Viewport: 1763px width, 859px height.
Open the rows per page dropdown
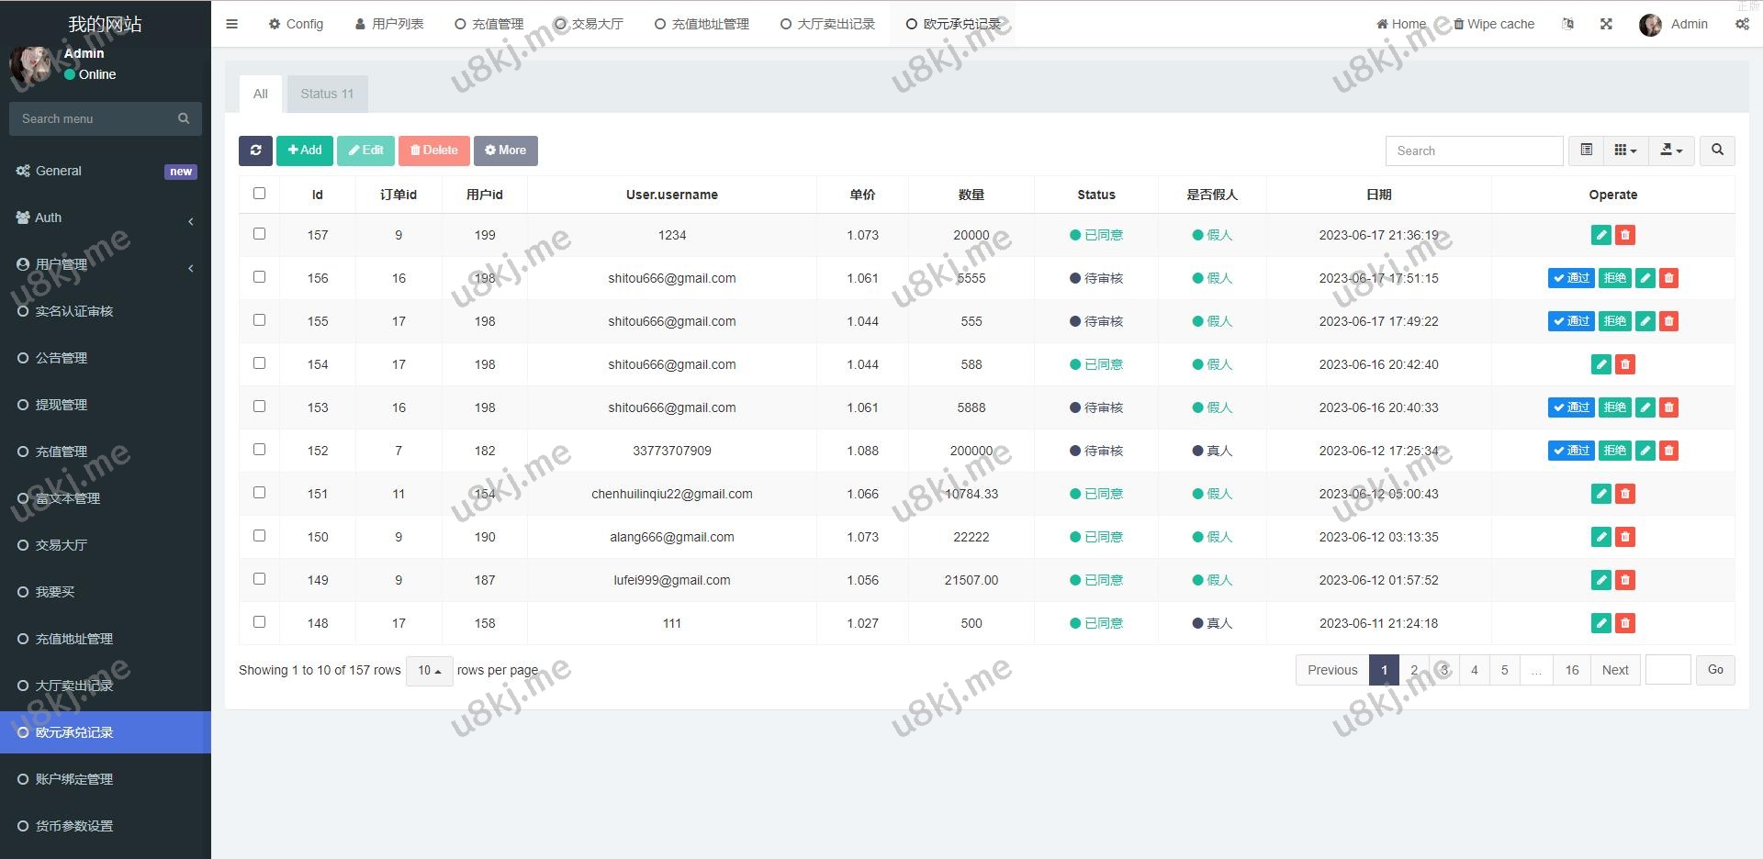(429, 671)
